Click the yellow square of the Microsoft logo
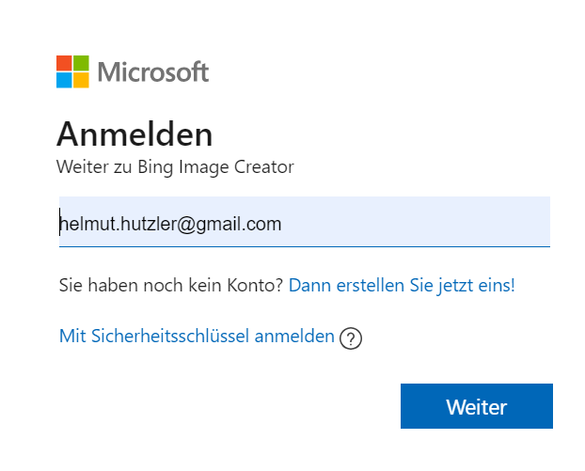This screenshot has width=585, height=471. 81,80
